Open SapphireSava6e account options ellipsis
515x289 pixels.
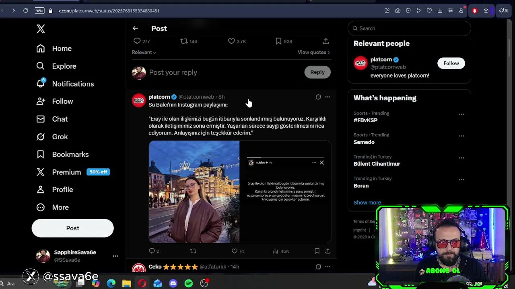tap(115, 256)
